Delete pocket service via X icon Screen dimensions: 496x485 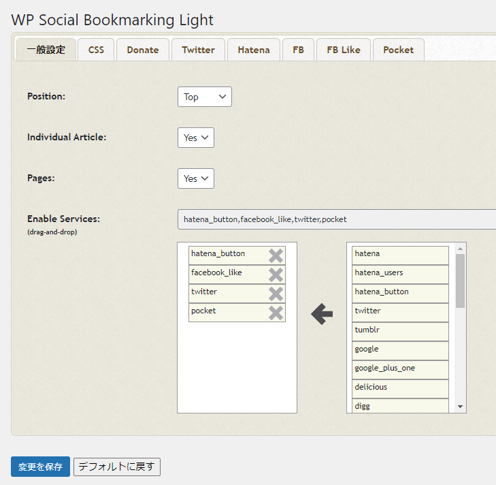click(276, 313)
